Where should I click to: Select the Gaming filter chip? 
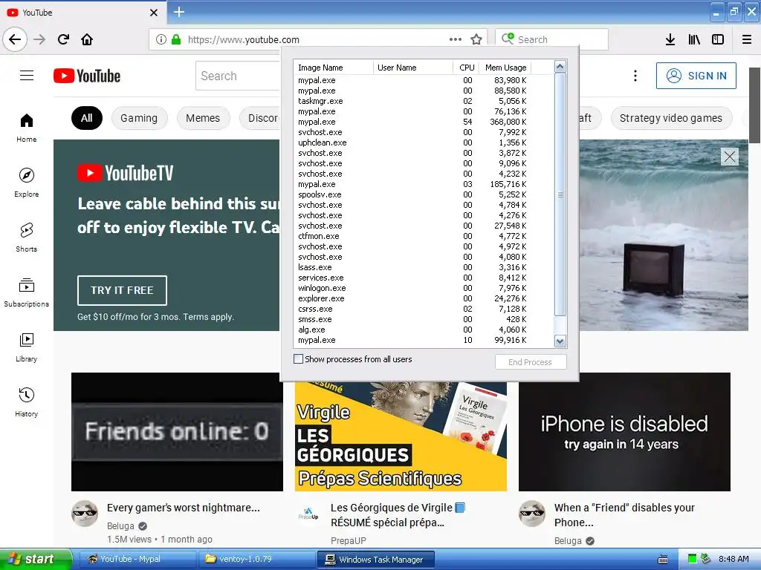pos(139,118)
